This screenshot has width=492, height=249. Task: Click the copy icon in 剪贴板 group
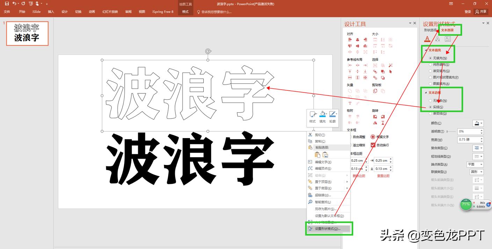tap(375, 91)
